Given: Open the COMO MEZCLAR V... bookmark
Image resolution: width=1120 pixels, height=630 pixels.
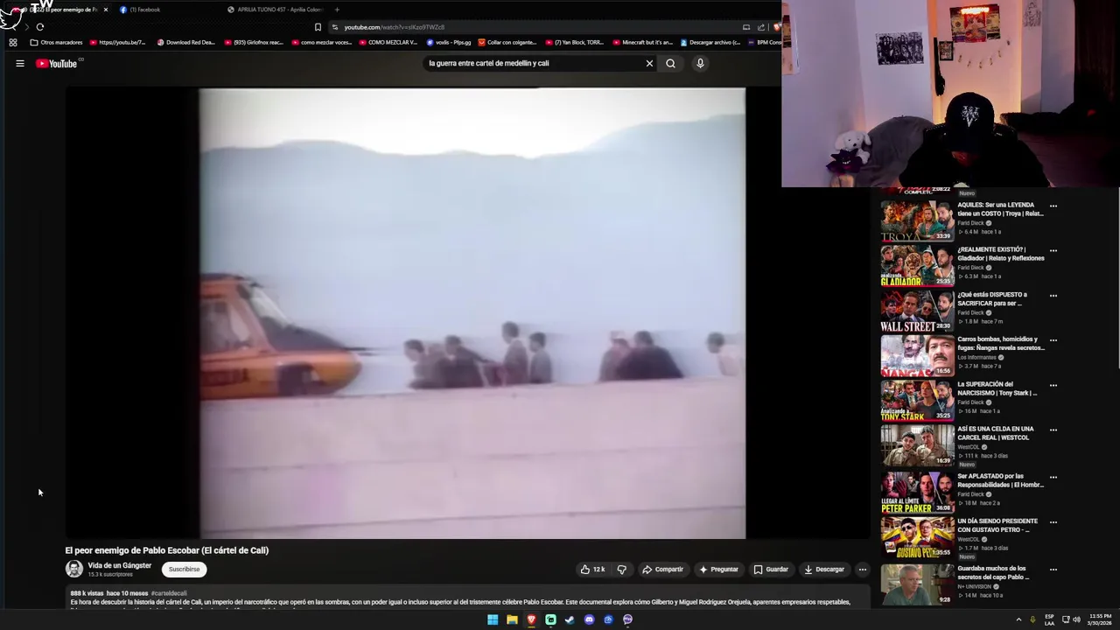Looking at the screenshot, I should (x=388, y=42).
